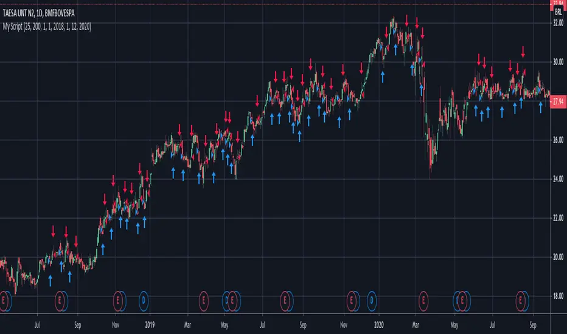The height and width of the screenshot is (334, 567).
Task: Select the earnings E marker near Nov 2019
Action: coord(351,301)
